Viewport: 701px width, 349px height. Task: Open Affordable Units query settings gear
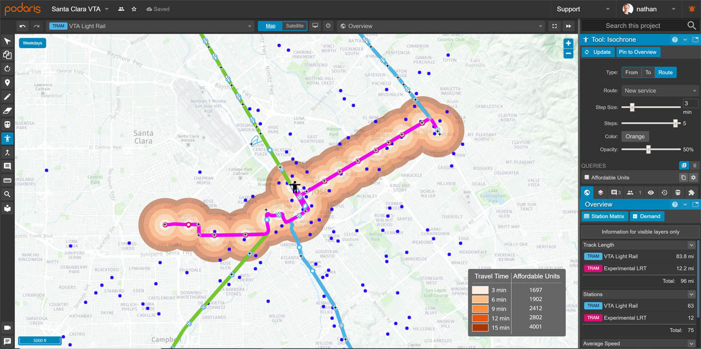click(x=693, y=178)
